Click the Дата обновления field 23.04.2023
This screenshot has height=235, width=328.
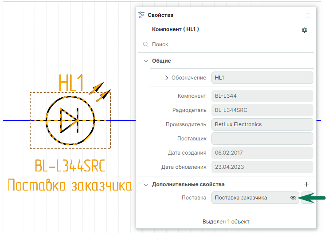[262, 167]
